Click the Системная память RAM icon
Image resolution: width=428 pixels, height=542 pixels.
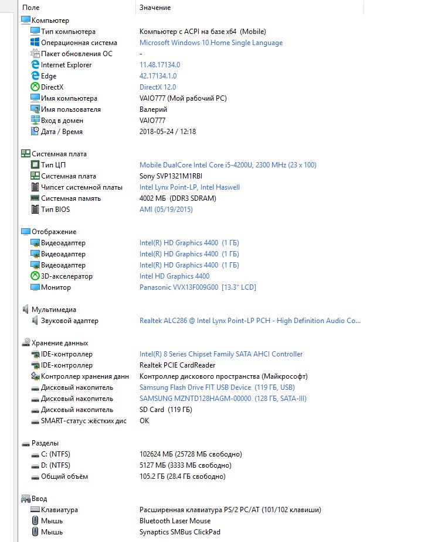35,198
